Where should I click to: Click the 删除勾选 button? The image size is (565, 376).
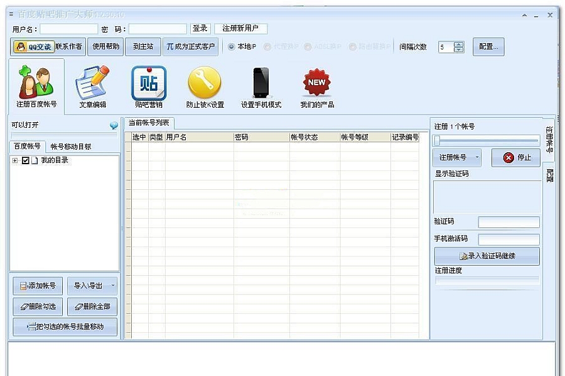tap(38, 306)
